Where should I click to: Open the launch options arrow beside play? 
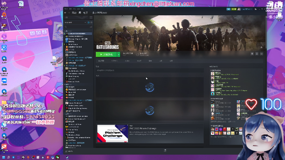pyautogui.click(x=119, y=54)
